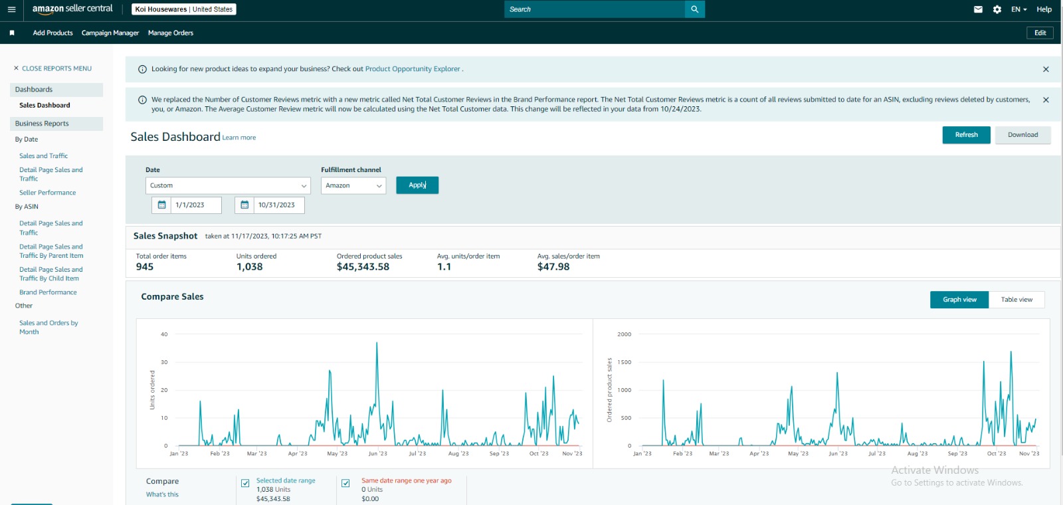Open Seller Performance report
The width and height of the screenshot is (1063, 505).
tap(47, 193)
